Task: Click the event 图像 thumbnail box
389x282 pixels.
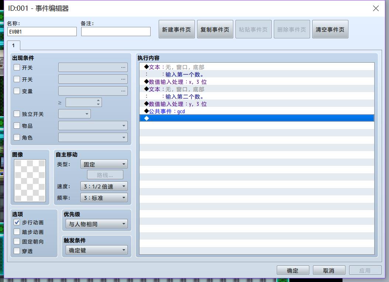Action: (x=30, y=181)
